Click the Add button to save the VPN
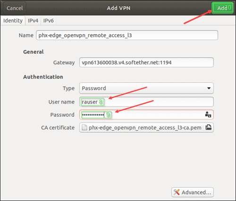Image resolution: width=236 pixels, height=201 pixels. 222,8
